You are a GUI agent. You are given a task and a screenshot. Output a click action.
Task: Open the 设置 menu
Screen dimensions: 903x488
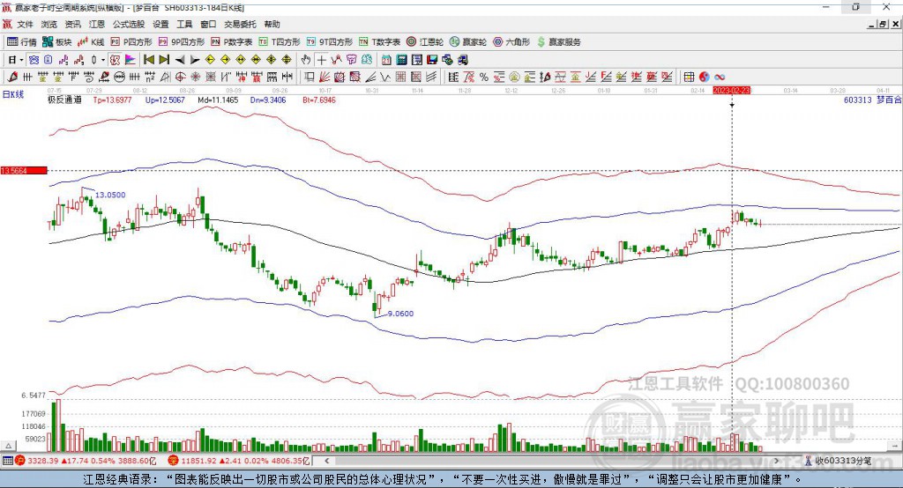point(160,24)
